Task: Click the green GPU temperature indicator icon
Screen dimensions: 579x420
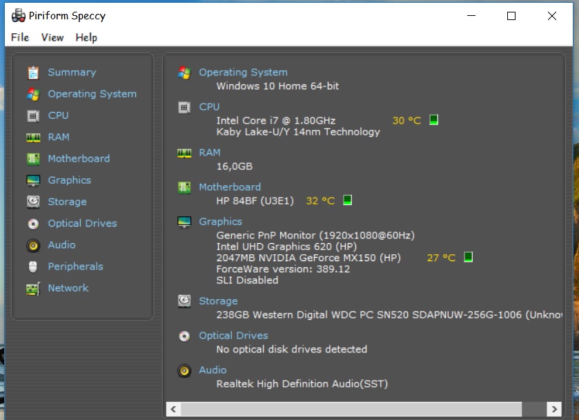Action: [x=468, y=257]
